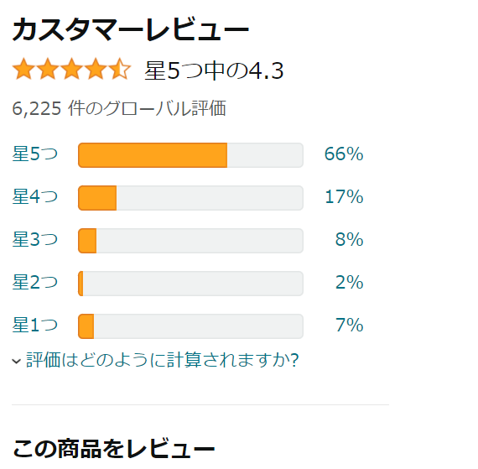
Task: Click the 8% percentage link
Action: click(350, 239)
